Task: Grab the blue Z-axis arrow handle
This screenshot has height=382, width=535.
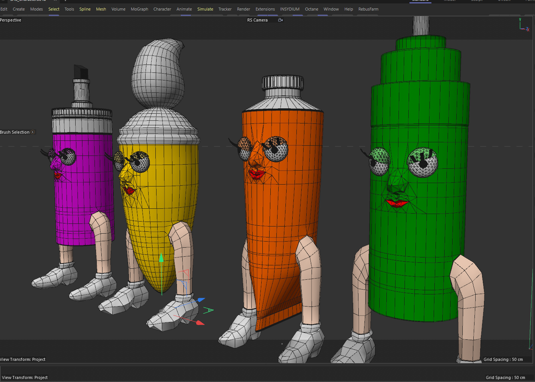Action: click(201, 300)
